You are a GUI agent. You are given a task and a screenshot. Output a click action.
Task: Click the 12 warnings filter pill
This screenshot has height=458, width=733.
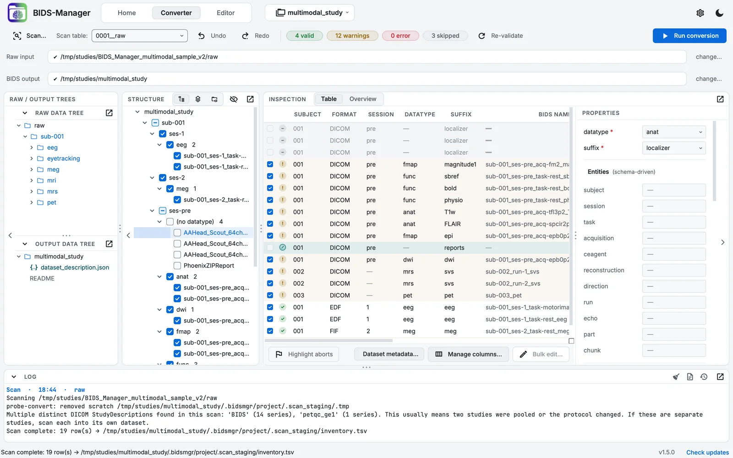352,36
